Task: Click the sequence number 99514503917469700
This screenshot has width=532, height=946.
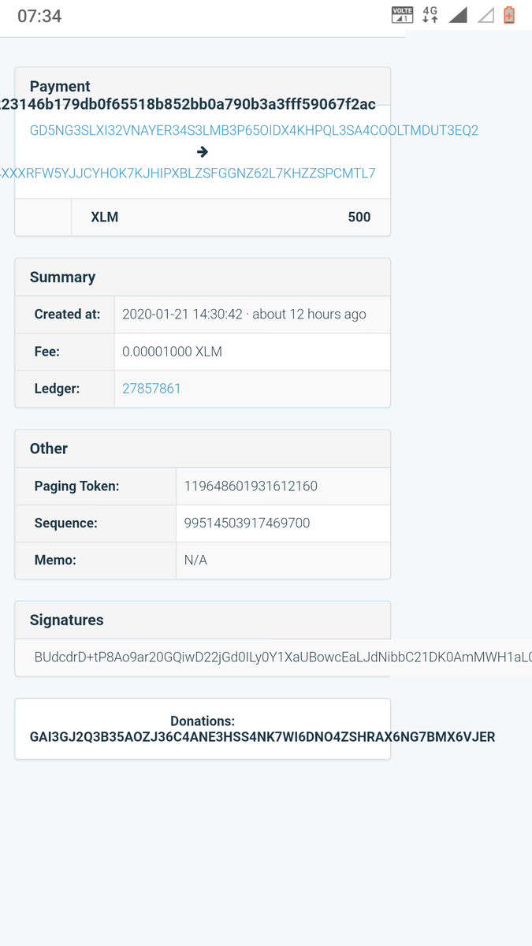Action: tap(247, 523)
